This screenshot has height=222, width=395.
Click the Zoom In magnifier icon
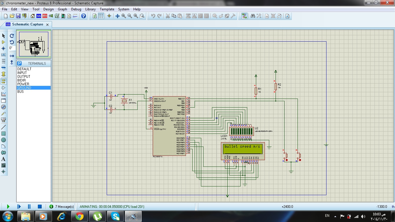point(123,16)
